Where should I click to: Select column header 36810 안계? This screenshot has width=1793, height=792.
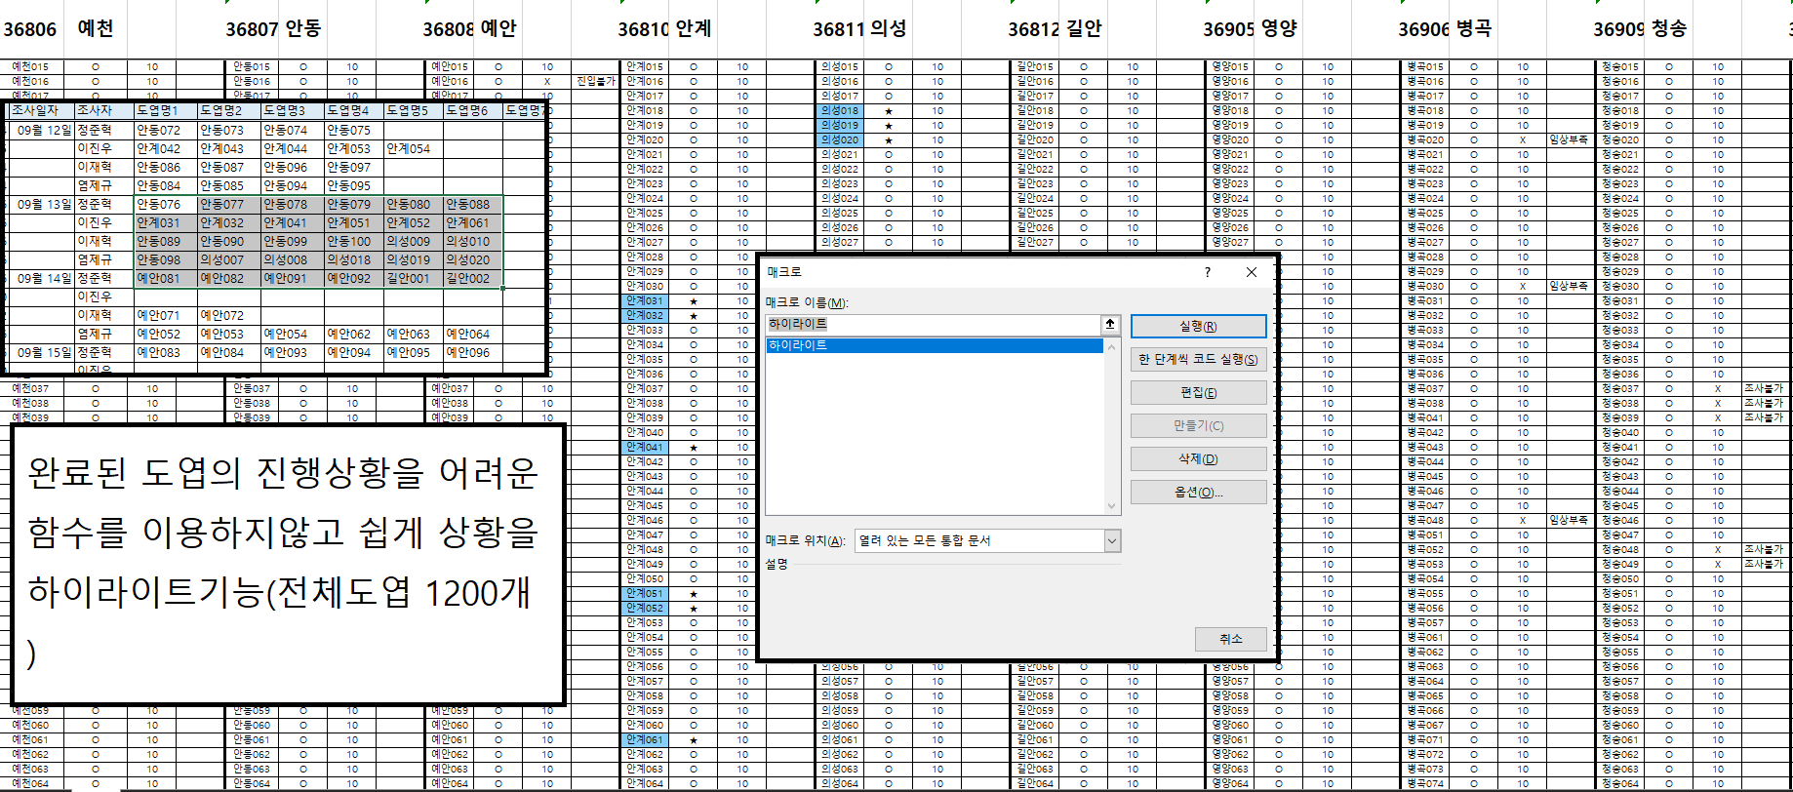(x=664, y=28)
